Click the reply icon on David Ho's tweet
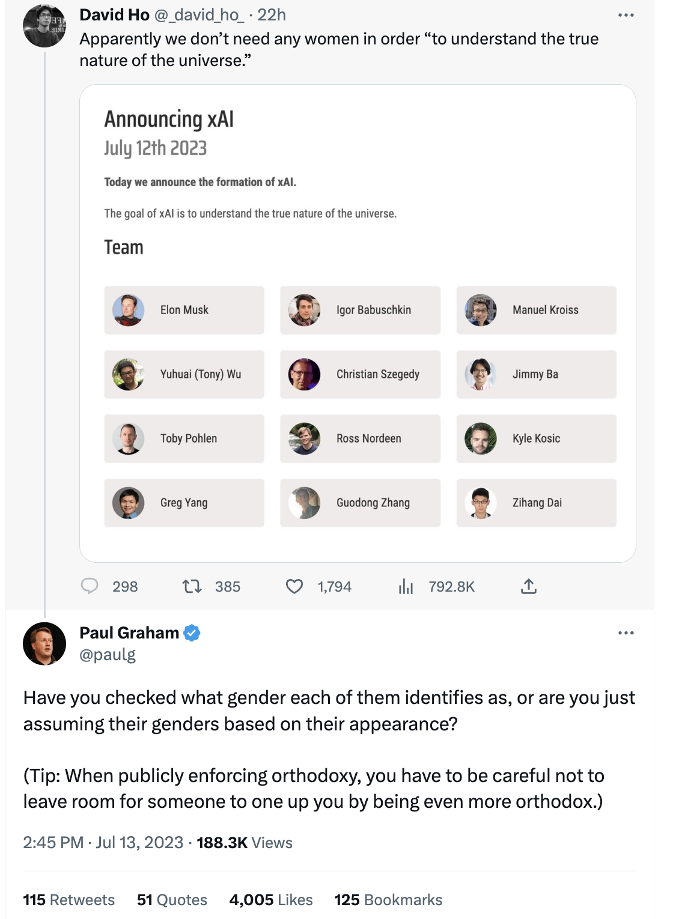Image resolution: width=673 pixels, height=919 pixels. [90, 586]
